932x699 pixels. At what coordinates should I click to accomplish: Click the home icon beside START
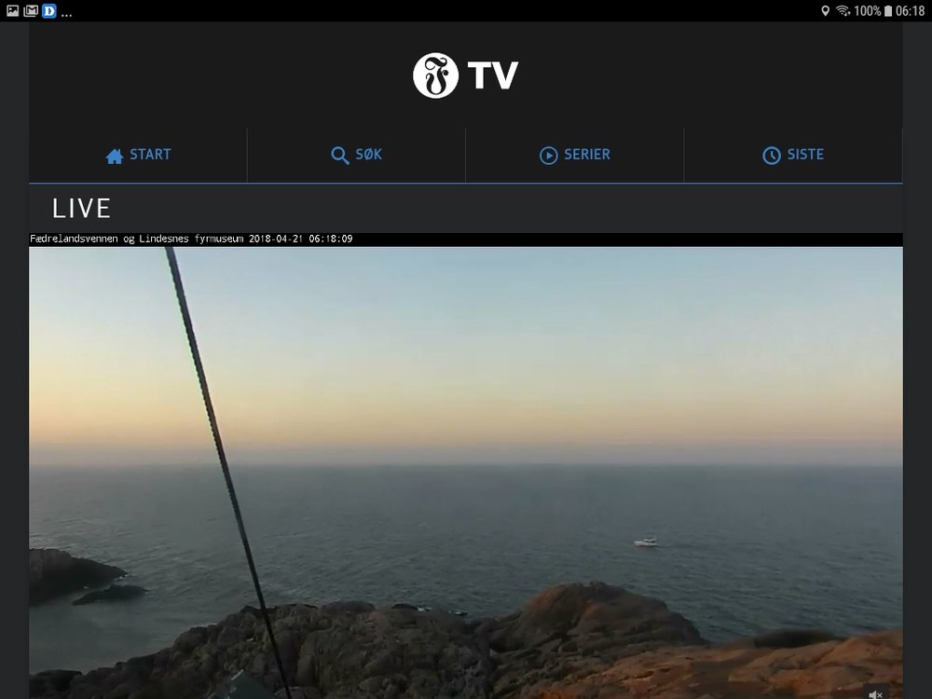pos(114,156)
